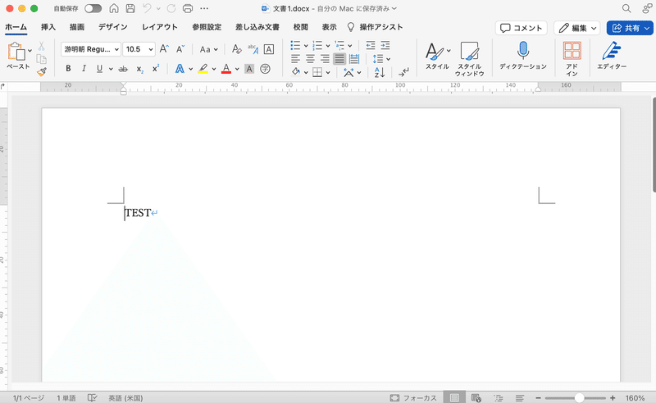Screen dimensions: 656x403
Task: Click the 160% zoom level
Action: pos(635,398)
